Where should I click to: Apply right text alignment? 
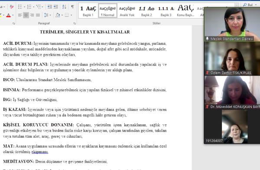[32, 15]
